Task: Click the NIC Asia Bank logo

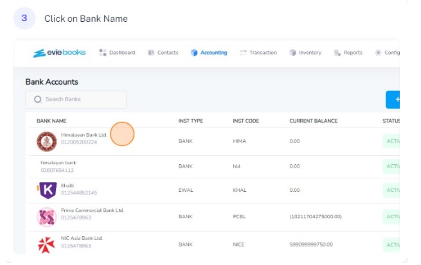Action: point(46,244)
